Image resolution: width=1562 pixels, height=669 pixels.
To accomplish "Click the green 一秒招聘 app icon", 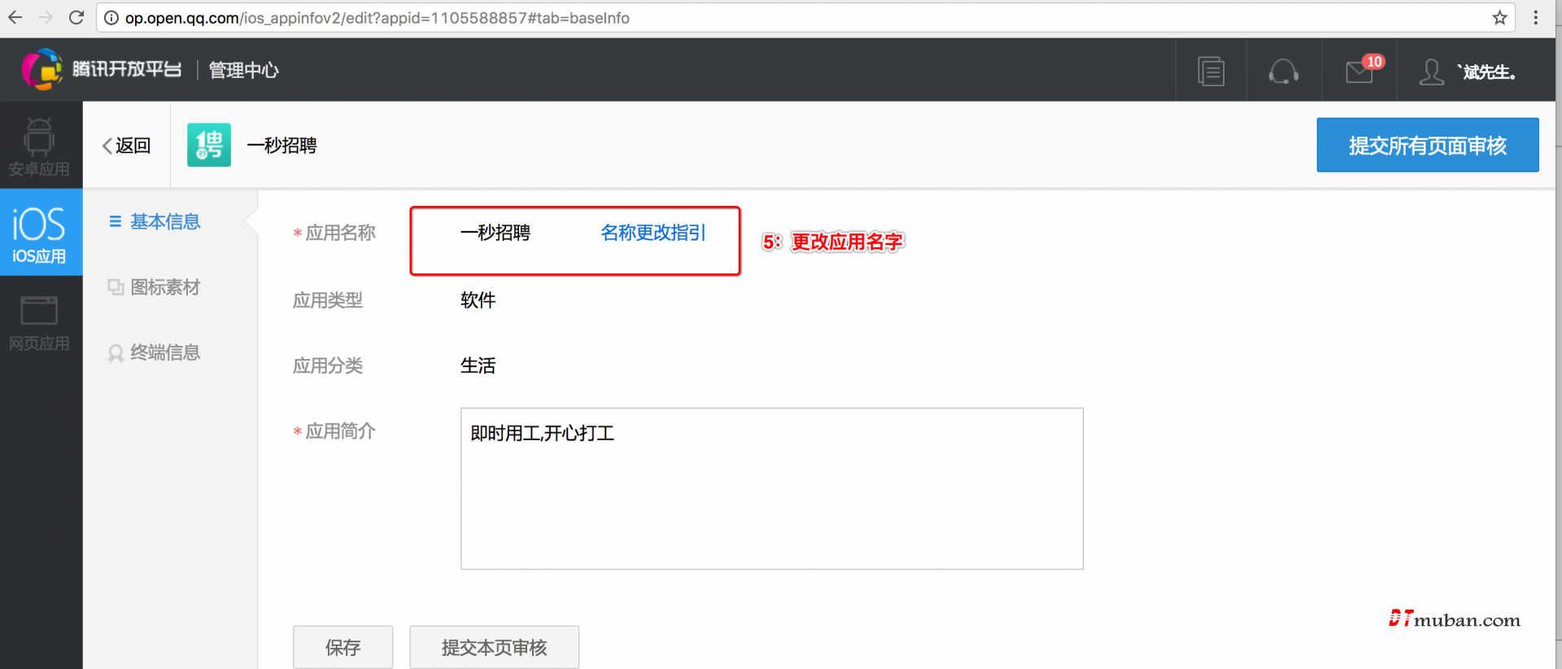I will pyautogui.click(x=209, y=145).
